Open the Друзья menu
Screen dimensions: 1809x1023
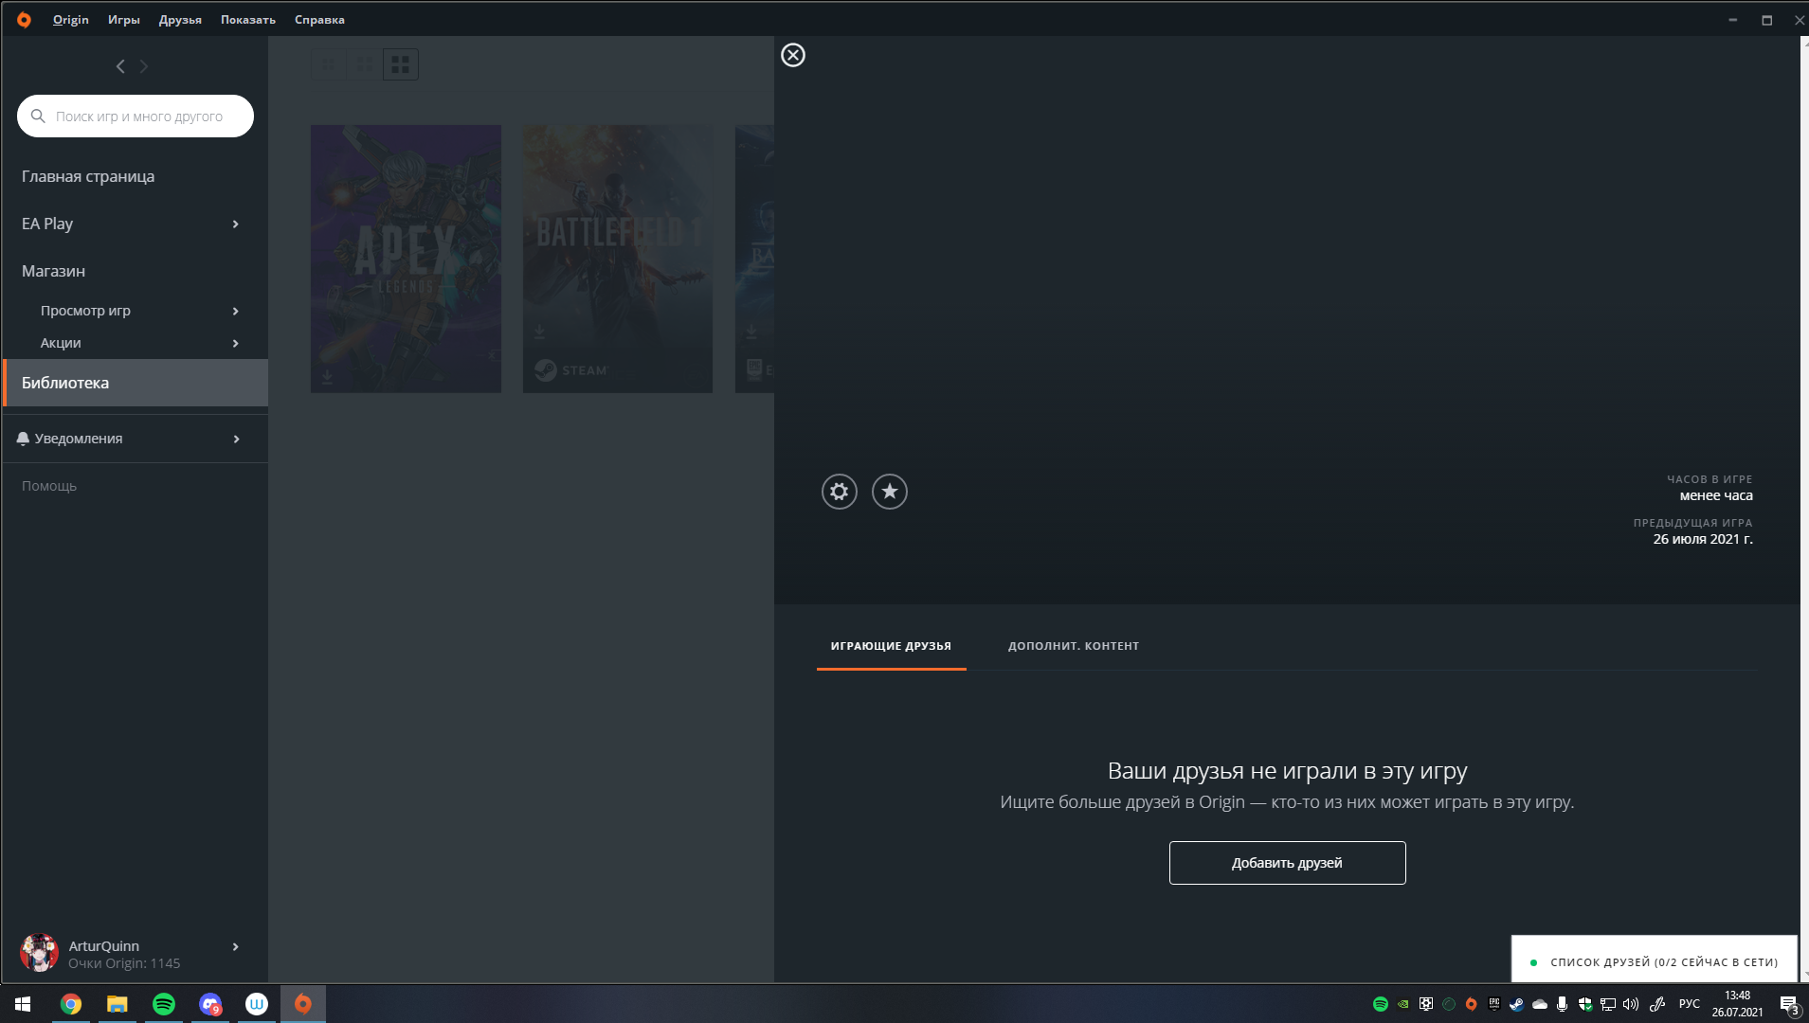180,20
